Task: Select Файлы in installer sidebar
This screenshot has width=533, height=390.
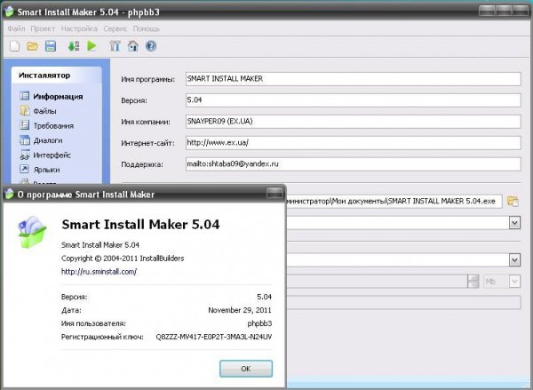Action: [45, 111]
